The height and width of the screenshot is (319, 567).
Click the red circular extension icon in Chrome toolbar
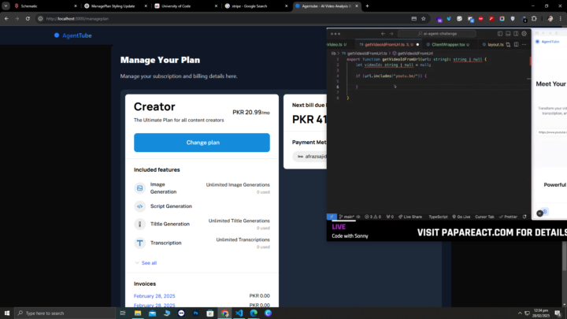(x=481, y=19)
